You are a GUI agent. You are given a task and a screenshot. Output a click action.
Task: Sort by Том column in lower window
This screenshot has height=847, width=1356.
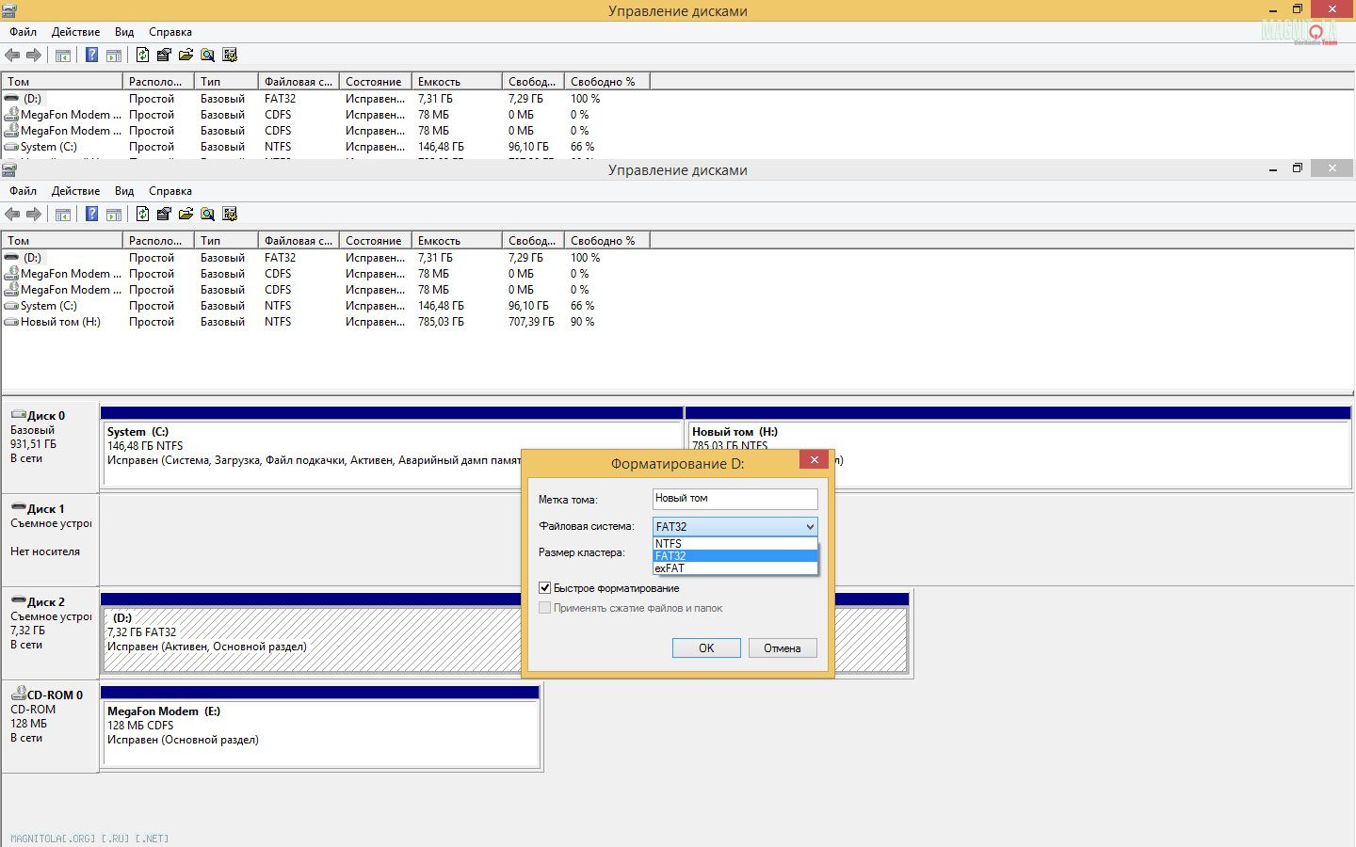(x=62, y=241)
